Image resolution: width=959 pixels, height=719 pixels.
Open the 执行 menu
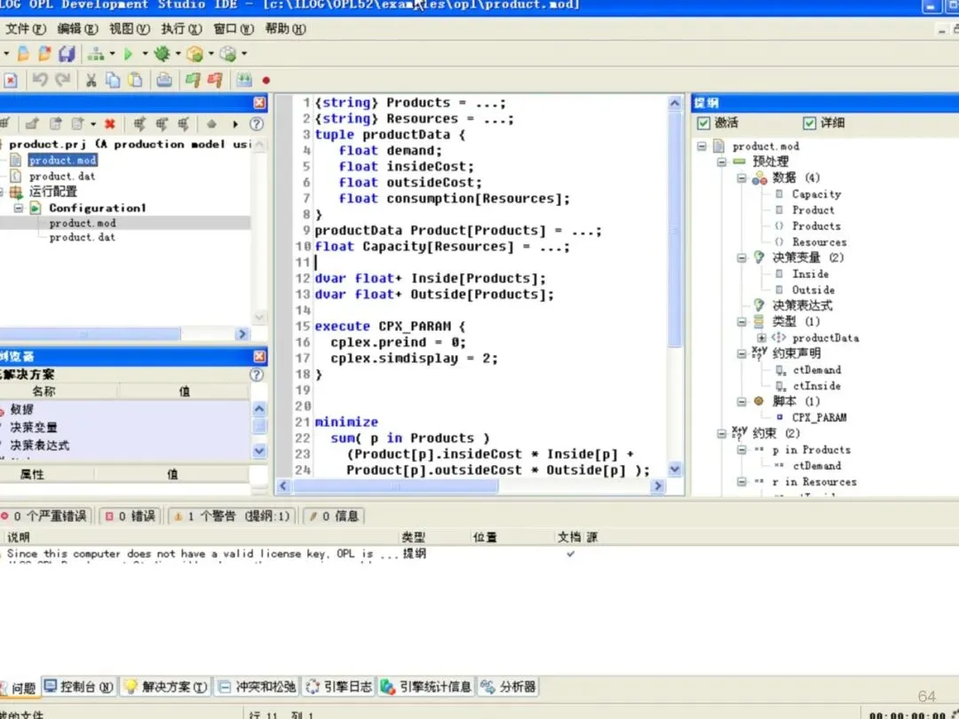pyautogui.click(x=182, y=28)
